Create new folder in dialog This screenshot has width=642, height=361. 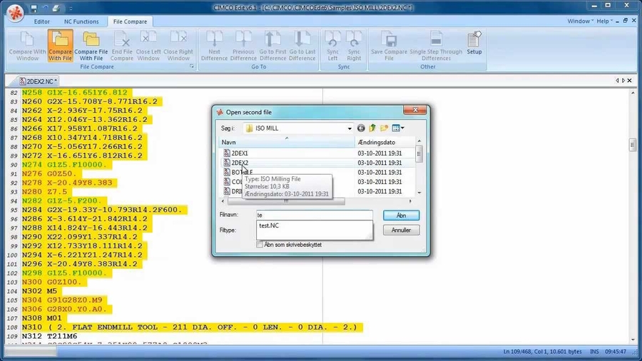pyautogui.click(x=384, y=128)
